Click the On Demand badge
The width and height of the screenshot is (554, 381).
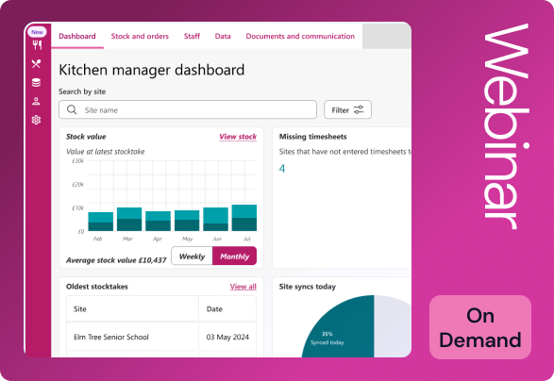(480, 327)
